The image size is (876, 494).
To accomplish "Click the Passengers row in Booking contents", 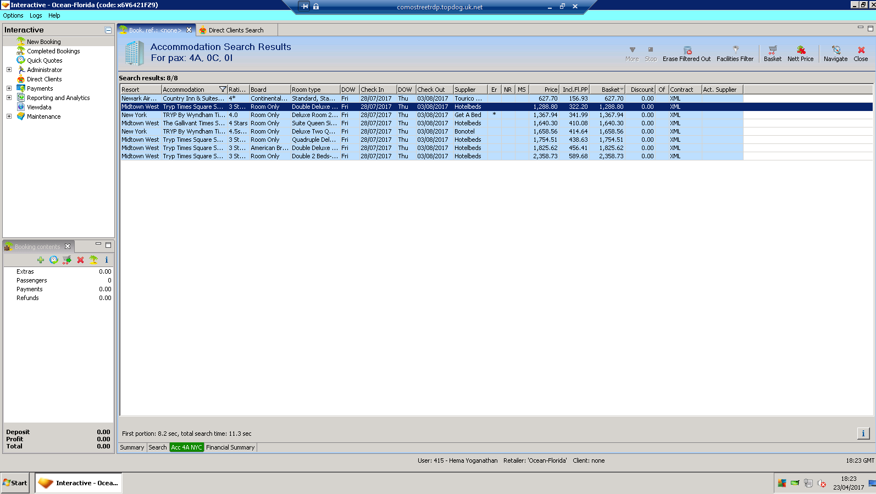I will tap(58, 280).
